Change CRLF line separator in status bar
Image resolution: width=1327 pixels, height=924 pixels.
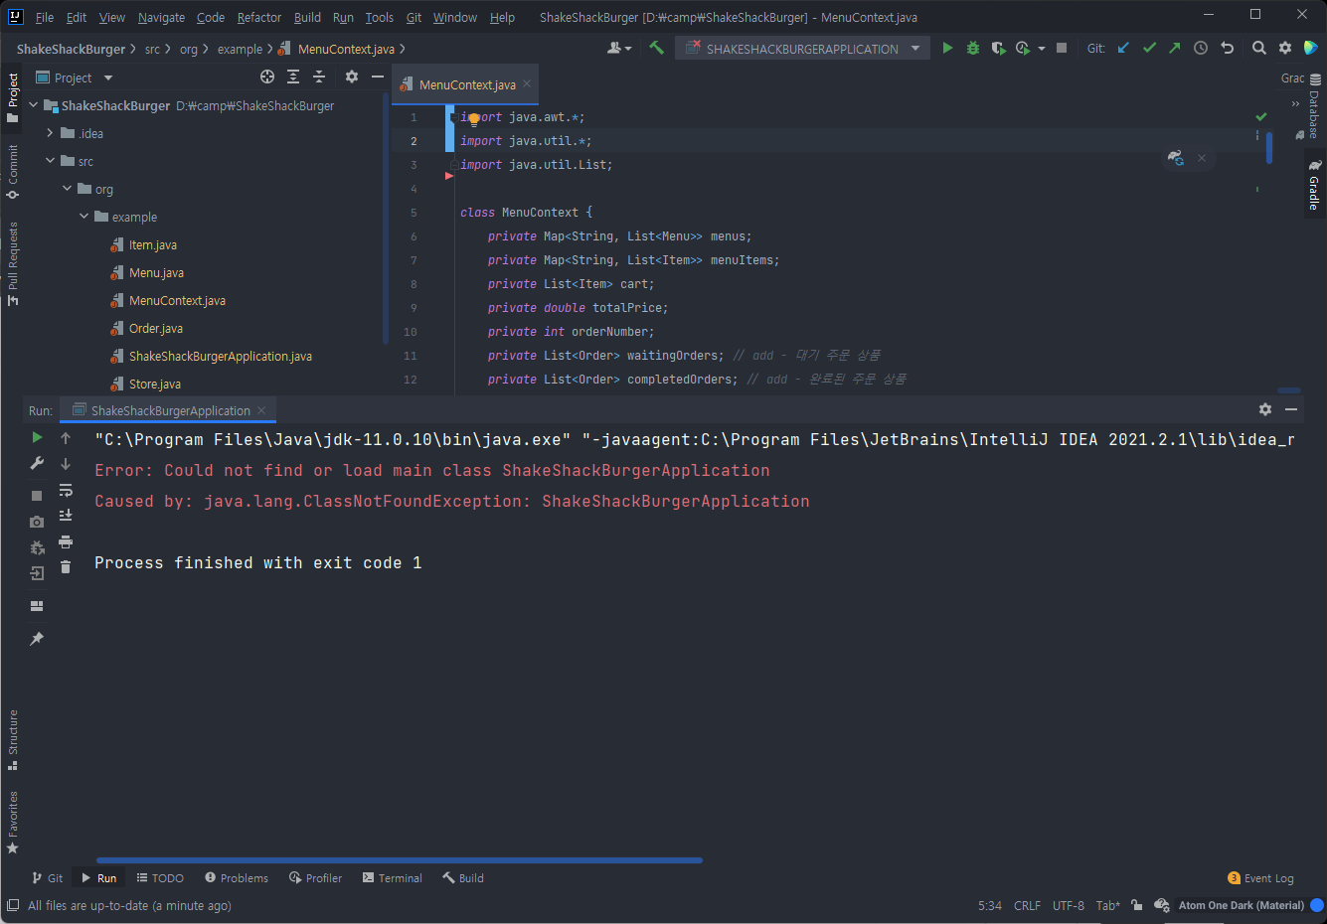1027,905
